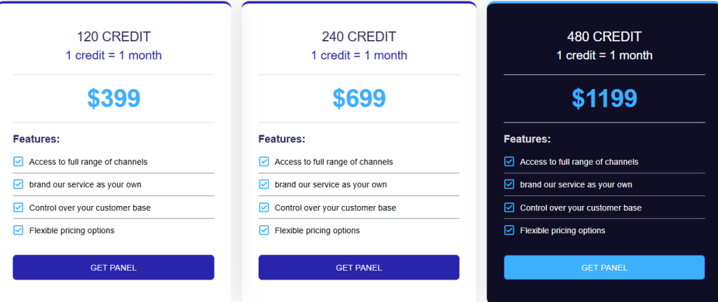Click customer base check icon in 240 credit card
The image size is (718, 302).
pyautogui.click(x=264, y=207)
